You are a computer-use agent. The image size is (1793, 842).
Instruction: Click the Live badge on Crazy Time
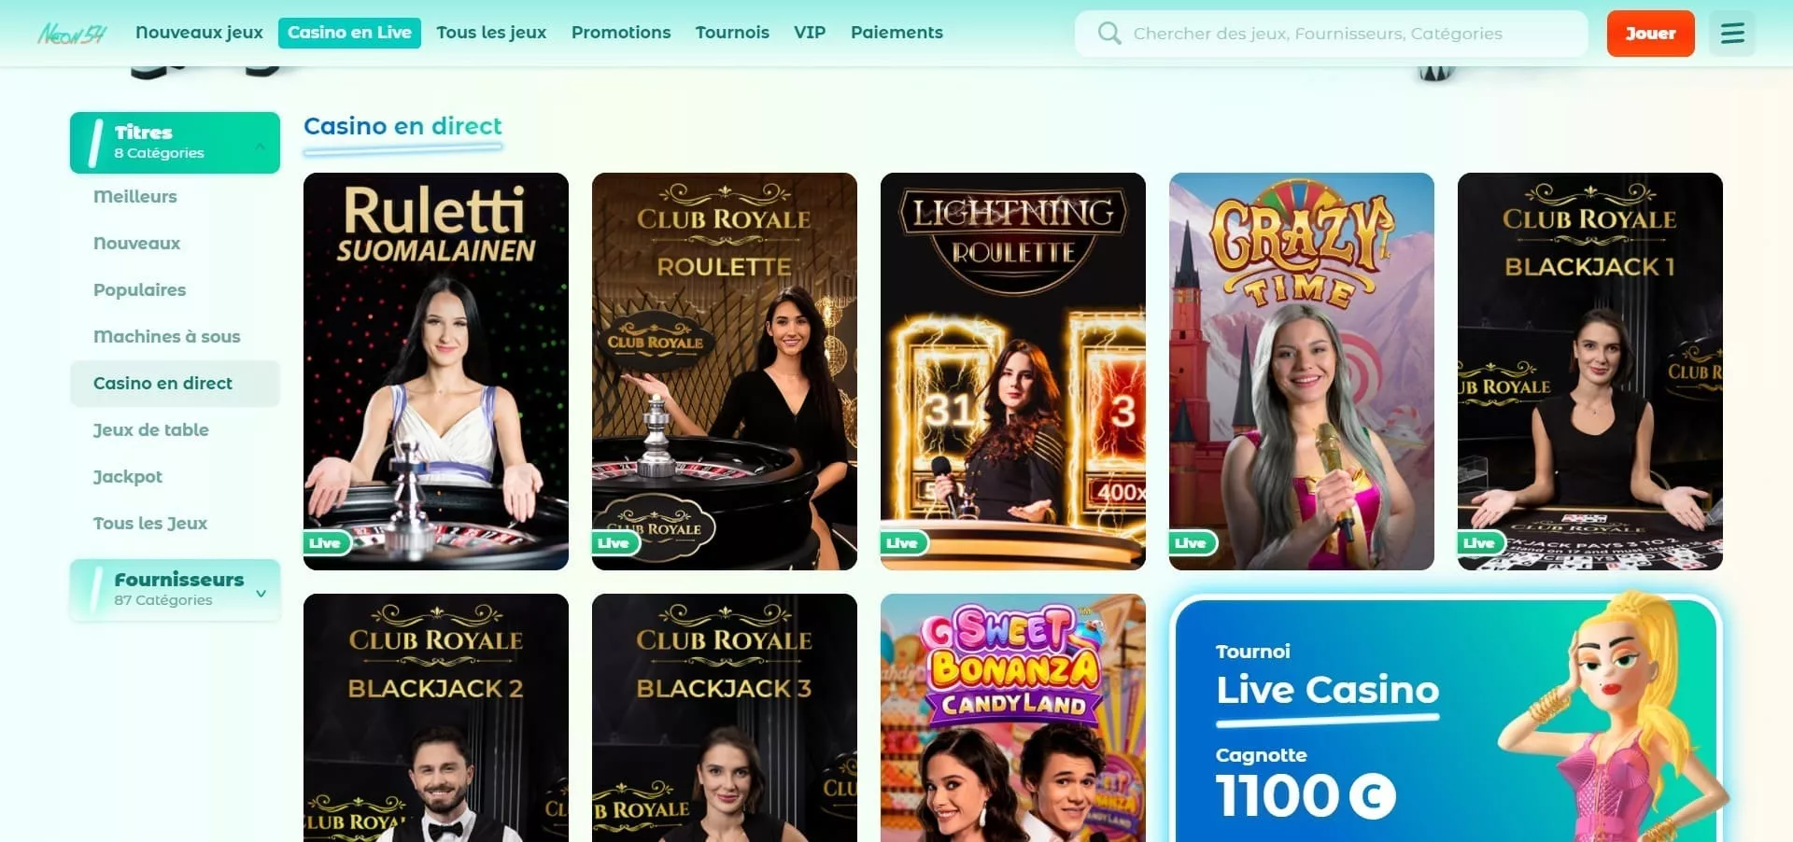[x=1192, y=543]
